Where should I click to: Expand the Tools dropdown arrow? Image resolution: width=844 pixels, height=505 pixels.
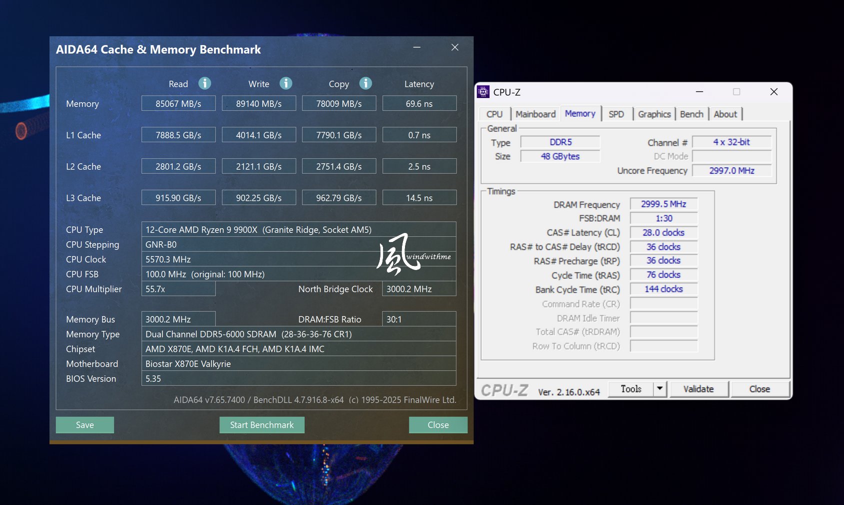[660, 389]
